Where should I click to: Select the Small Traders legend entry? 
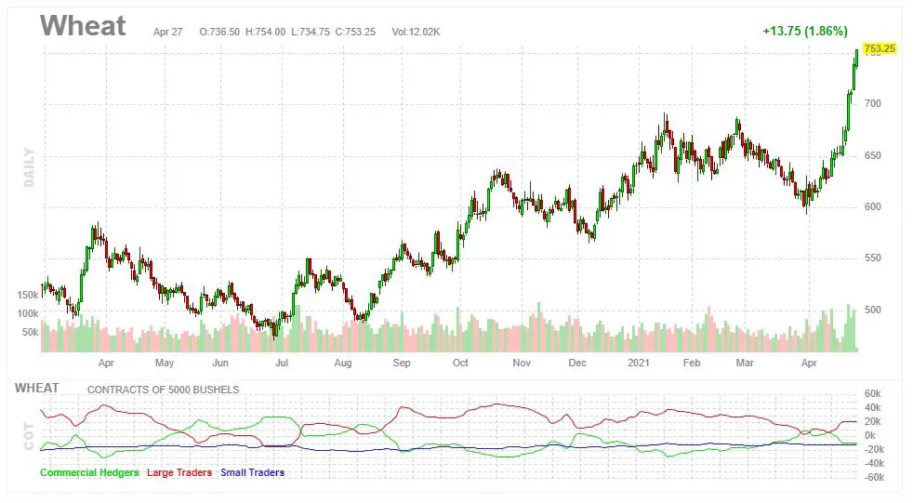[253, 472]
